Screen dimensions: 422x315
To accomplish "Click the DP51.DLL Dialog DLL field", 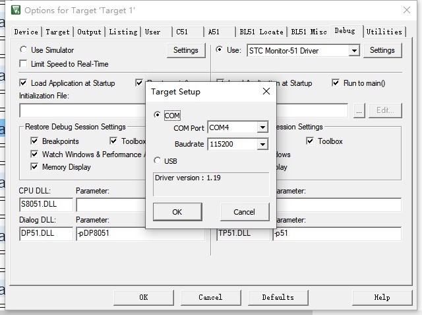I will (x=46, y=233).
